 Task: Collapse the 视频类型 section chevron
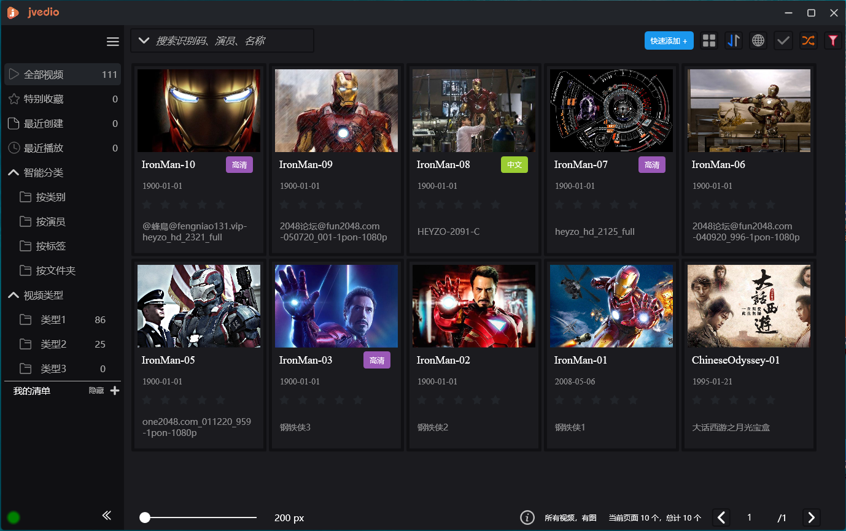(14, 295)
